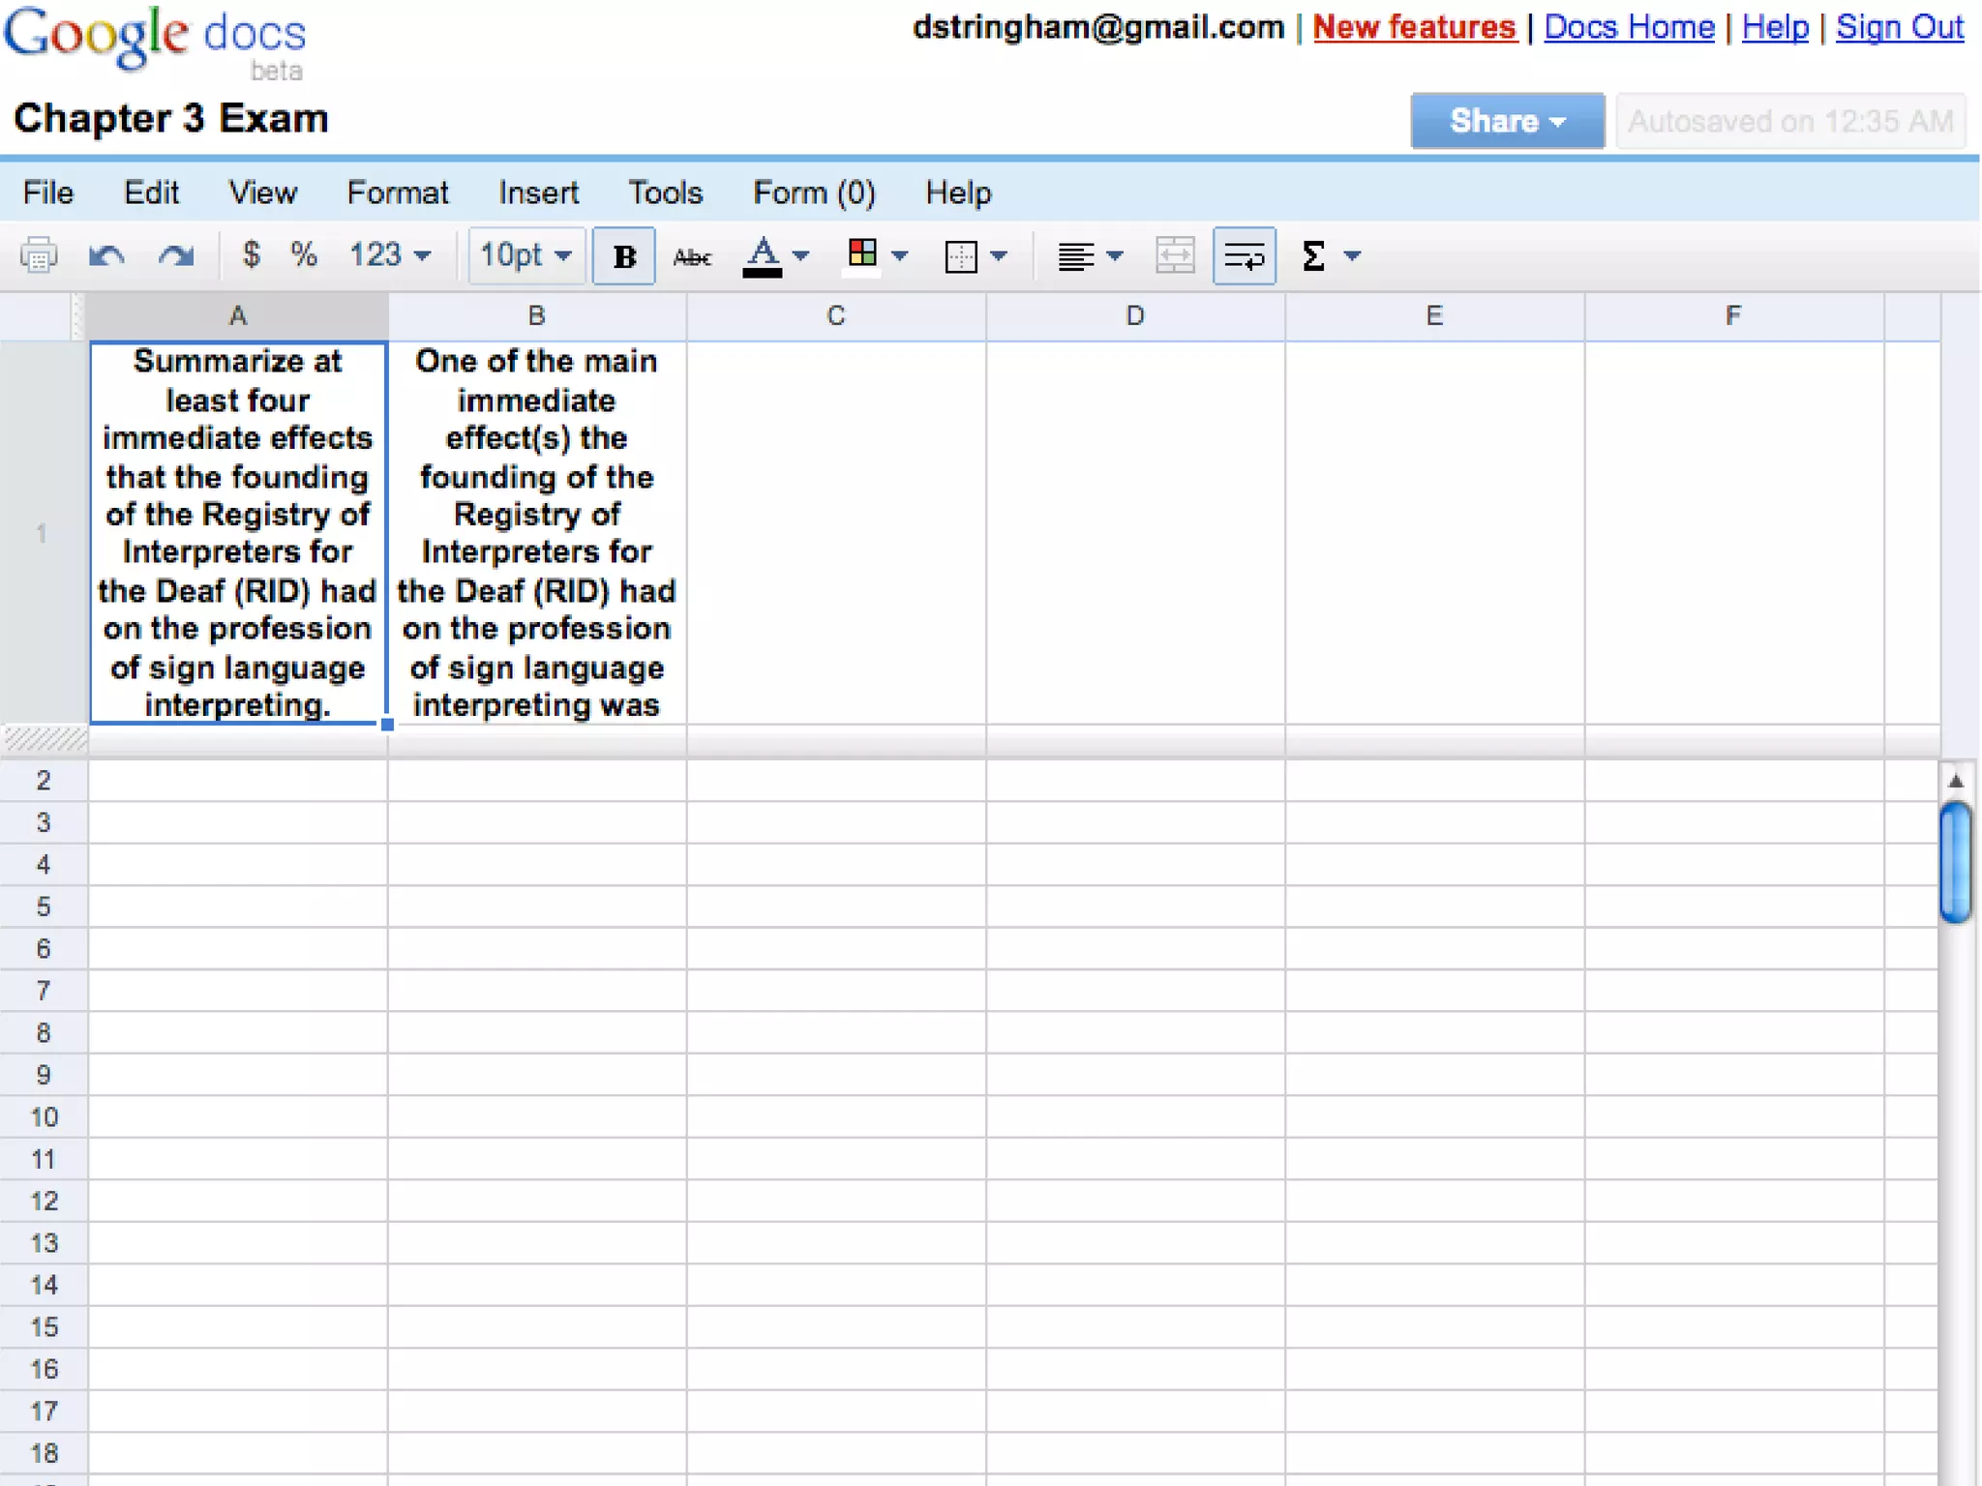Click the Sigma formula icon
1982x1486 pixels.
coord(1314,256)
